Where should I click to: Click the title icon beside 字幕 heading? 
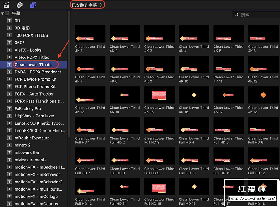point(7,13)
